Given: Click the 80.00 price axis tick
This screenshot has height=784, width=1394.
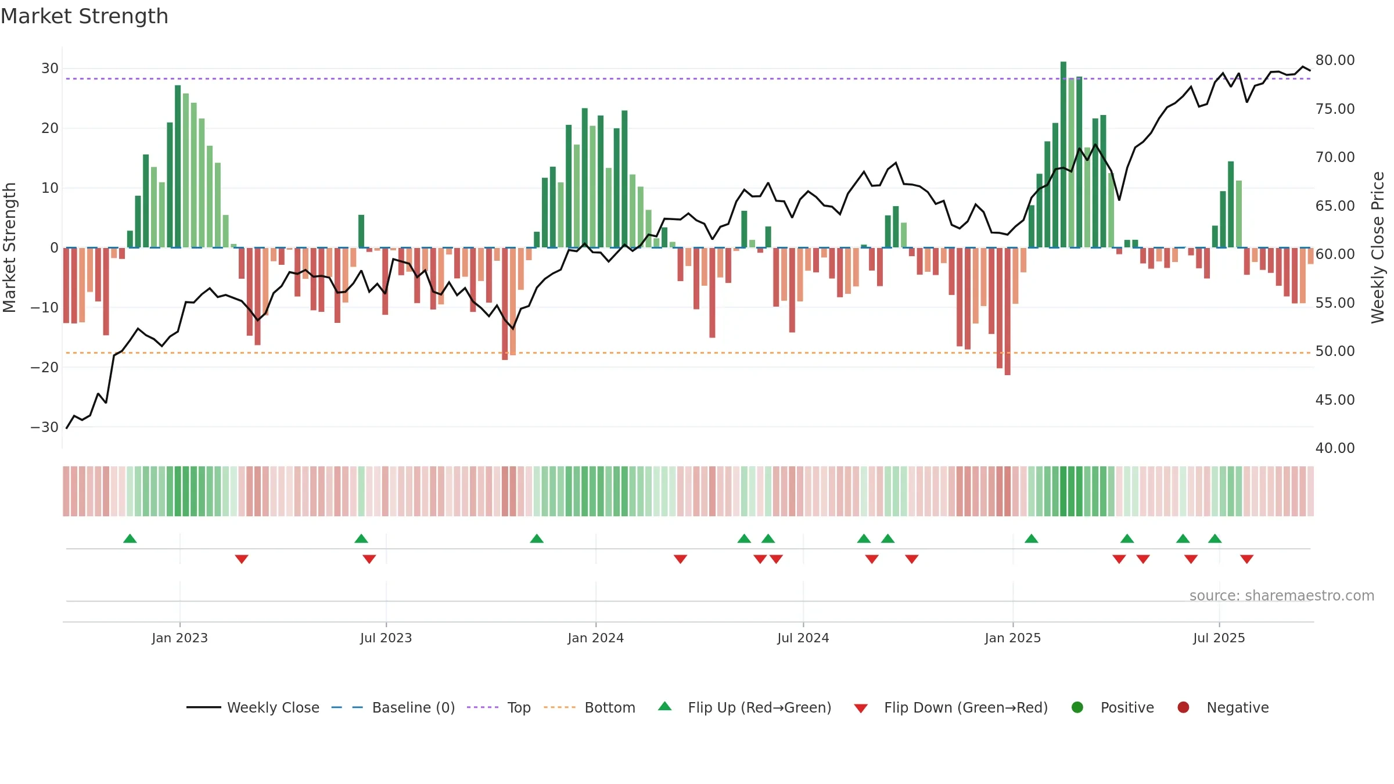Looking at the screenshot, I should (x=1335, y=60).
